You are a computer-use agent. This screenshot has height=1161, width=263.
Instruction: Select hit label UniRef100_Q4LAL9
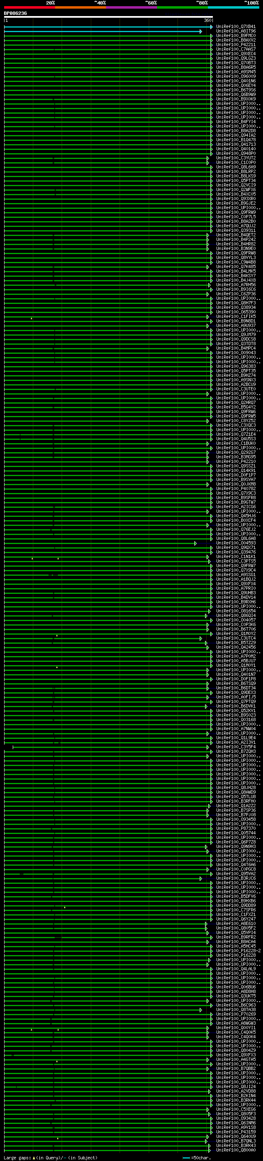coord(236,969)
